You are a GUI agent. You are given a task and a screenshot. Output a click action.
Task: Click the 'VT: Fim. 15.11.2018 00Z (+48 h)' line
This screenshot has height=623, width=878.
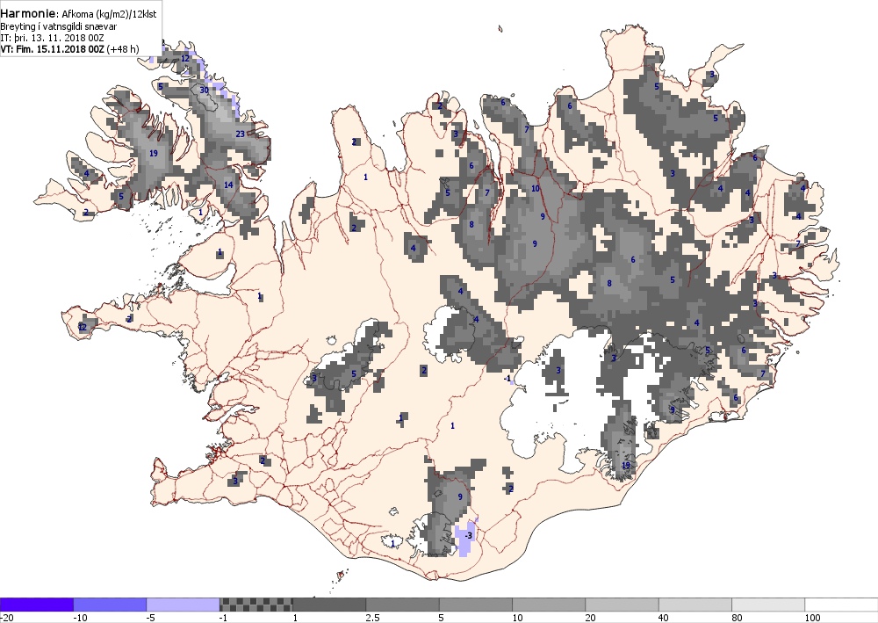click(x=69, y=48)
